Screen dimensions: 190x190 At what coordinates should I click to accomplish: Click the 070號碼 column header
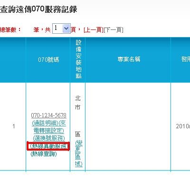pos(48,60)
